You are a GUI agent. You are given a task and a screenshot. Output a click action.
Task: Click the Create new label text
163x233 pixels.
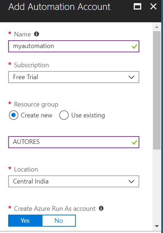click(x=36, y=115)
